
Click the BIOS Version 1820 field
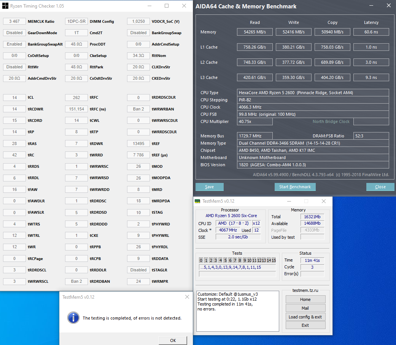(x=313, y=165)
